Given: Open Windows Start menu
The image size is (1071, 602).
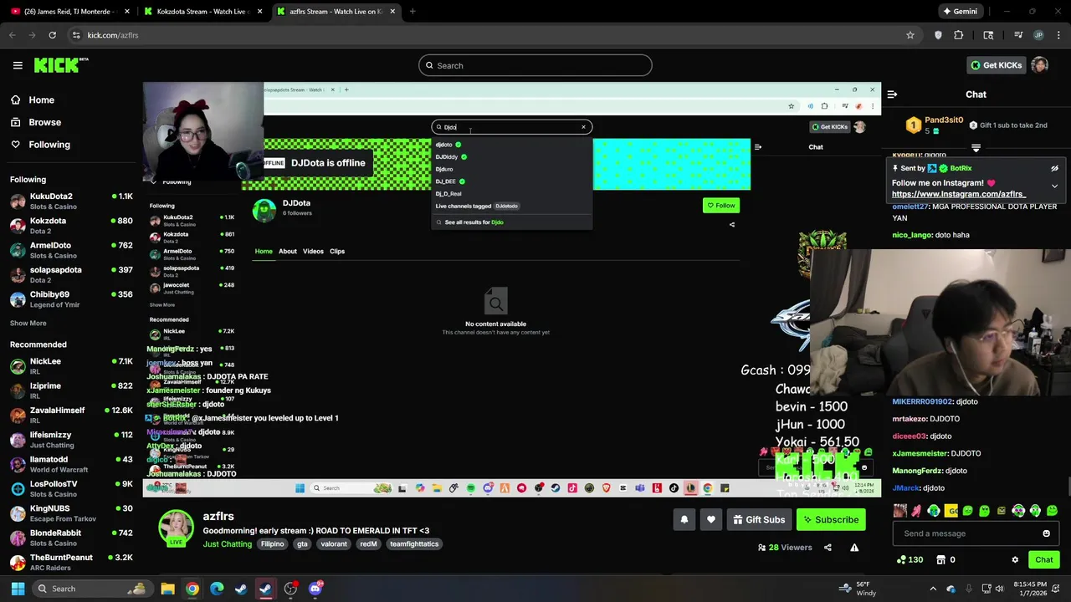Looking at the screenshot, I should coord(18,589).
